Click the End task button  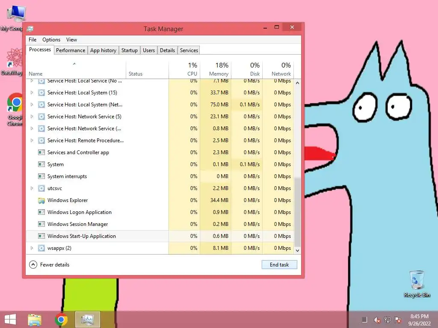tap(279, 265)
